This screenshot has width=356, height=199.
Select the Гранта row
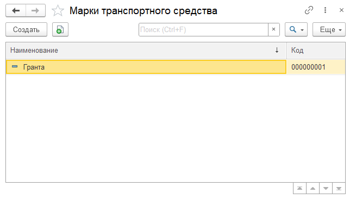tap(146, 67)
